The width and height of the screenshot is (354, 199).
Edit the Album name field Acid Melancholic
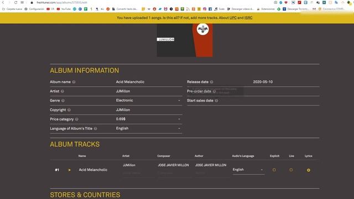pos(149,82)
